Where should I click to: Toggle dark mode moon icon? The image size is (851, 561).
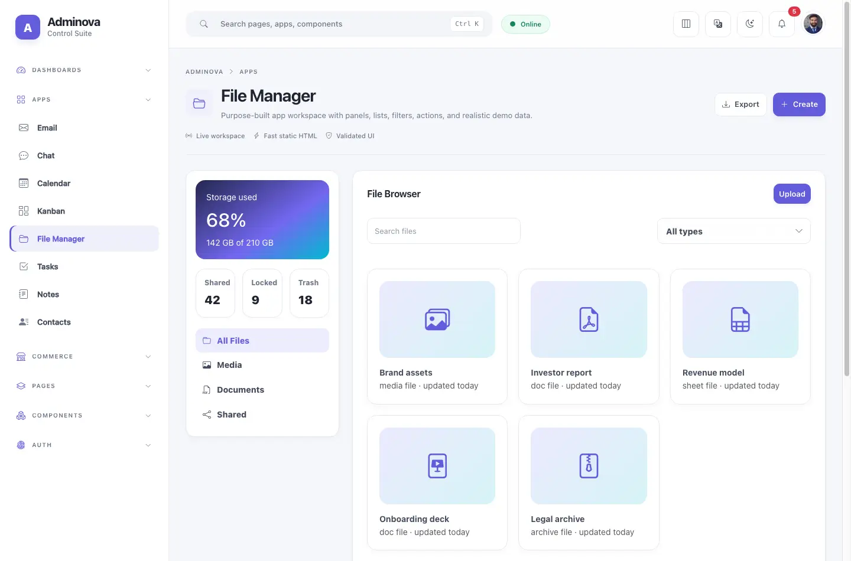pyautogui.click(x=750, y=24)
